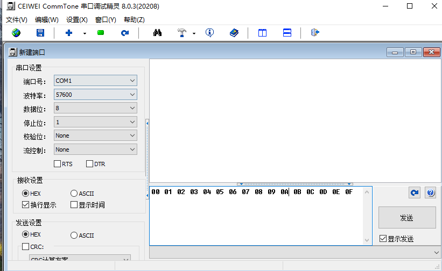Minimize the main CommTone window

pos(385,6)
